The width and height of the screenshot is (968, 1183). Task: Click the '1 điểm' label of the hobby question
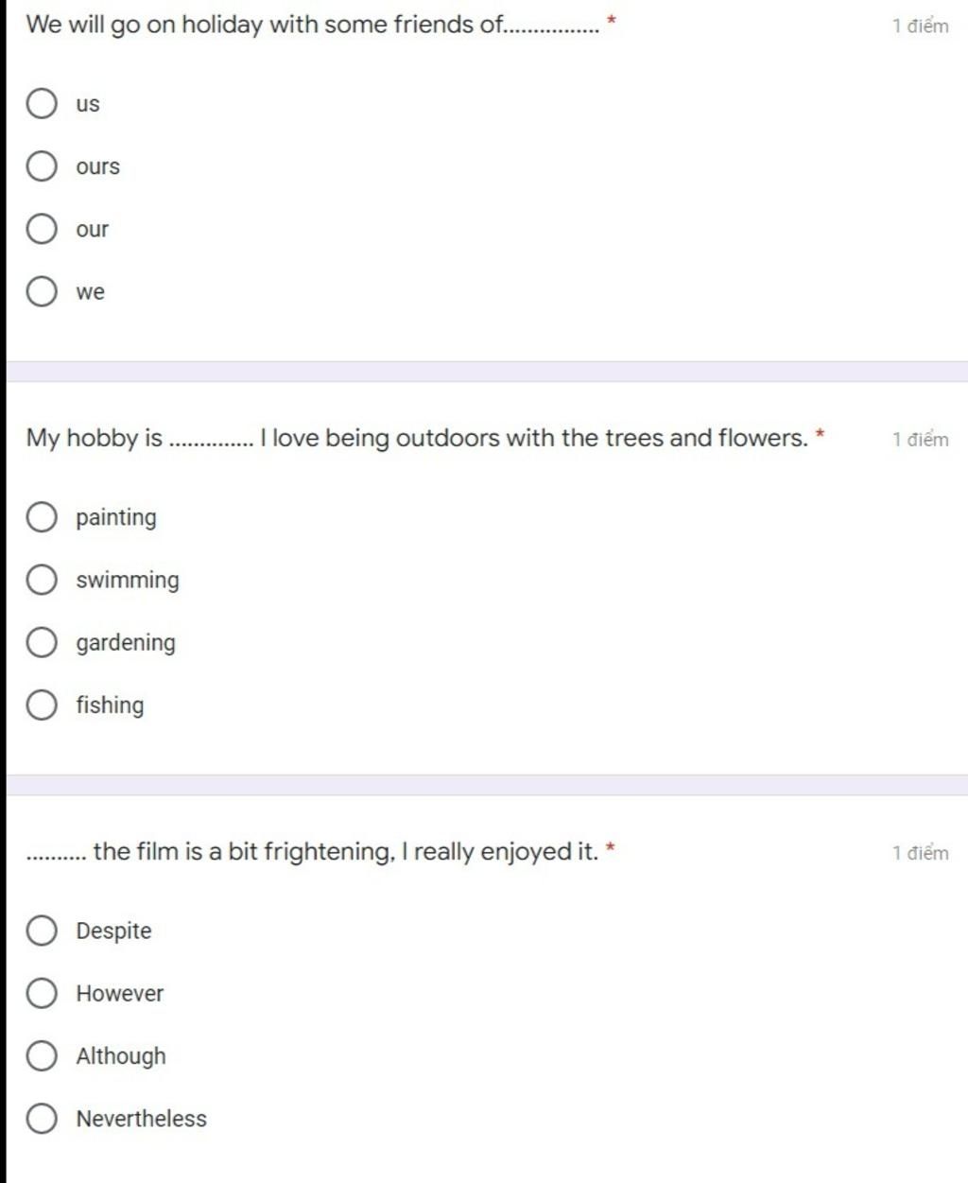tap(920, 439)
